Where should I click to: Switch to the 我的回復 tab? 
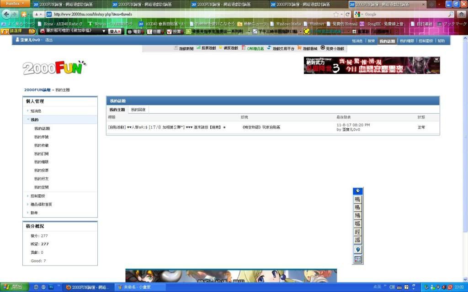[x=138, y=110]
